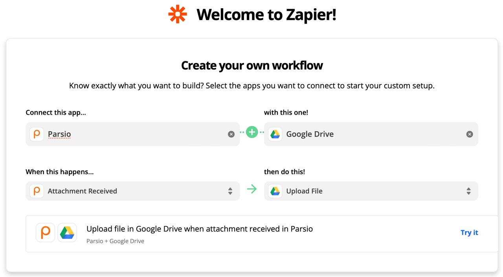Click the Parsio icon in the first app field
The image size is (503, 277).
(37, 134)
